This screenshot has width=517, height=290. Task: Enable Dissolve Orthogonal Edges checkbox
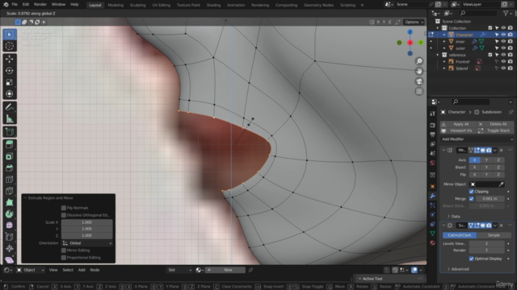tap(64, 215)
